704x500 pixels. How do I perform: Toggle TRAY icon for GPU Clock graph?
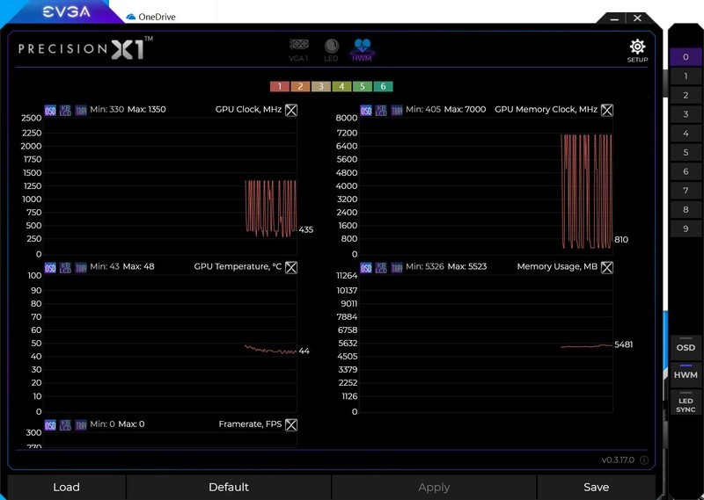tap(81, 110)
